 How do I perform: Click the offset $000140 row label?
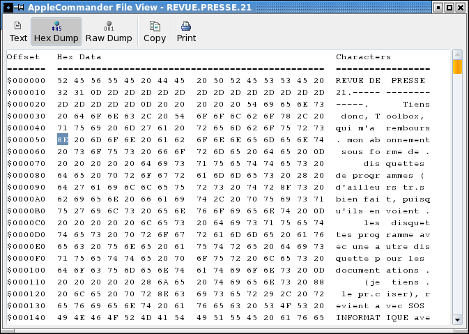[26, 317]
